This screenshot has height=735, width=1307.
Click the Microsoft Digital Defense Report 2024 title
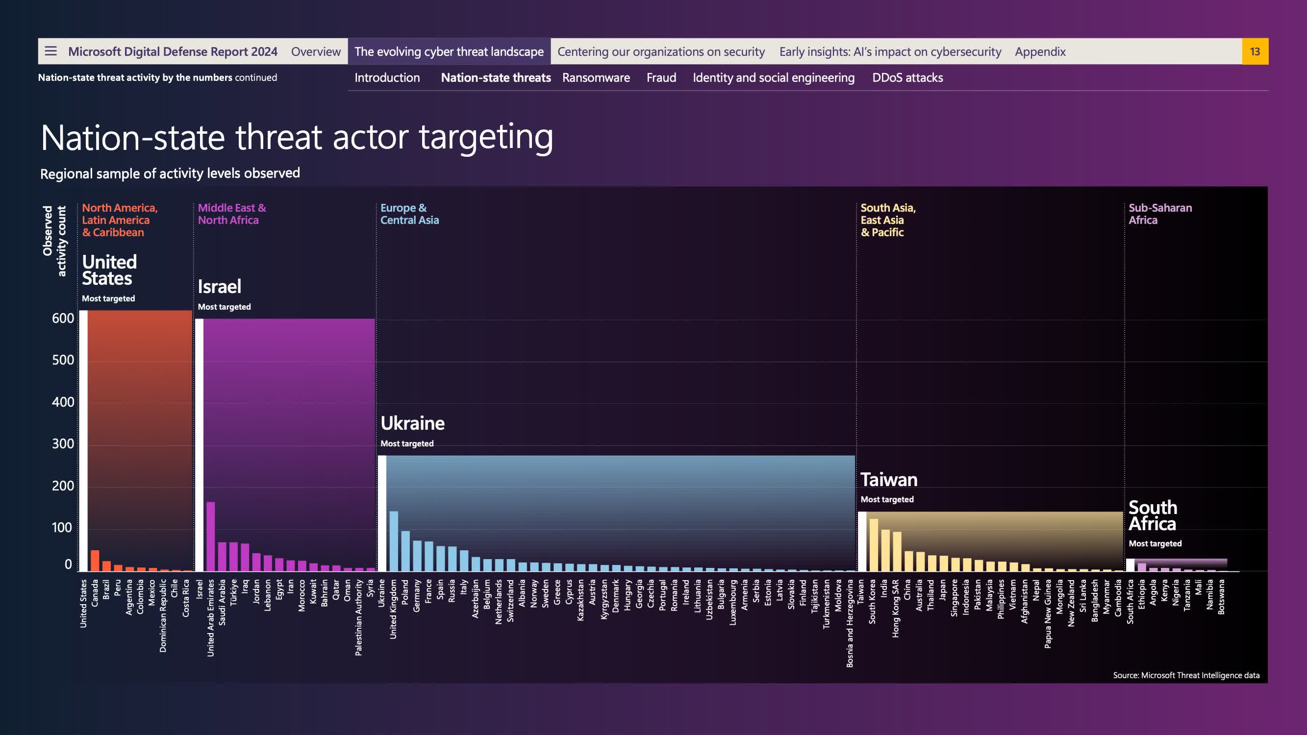(173, 51)
